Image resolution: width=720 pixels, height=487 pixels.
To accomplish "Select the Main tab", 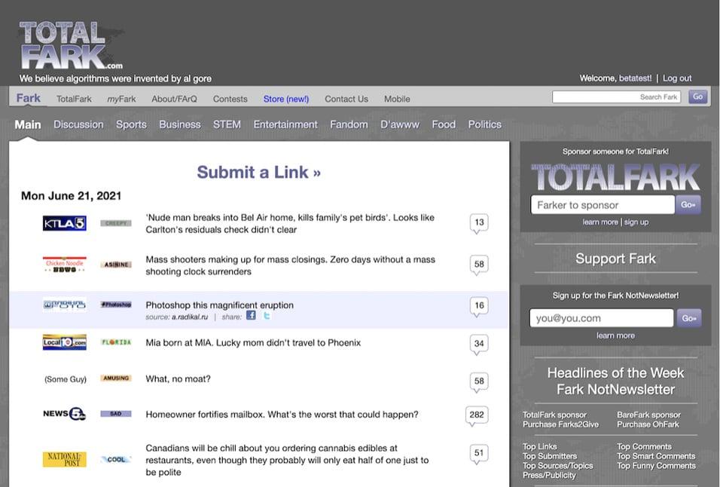I will tap(28, 124).
